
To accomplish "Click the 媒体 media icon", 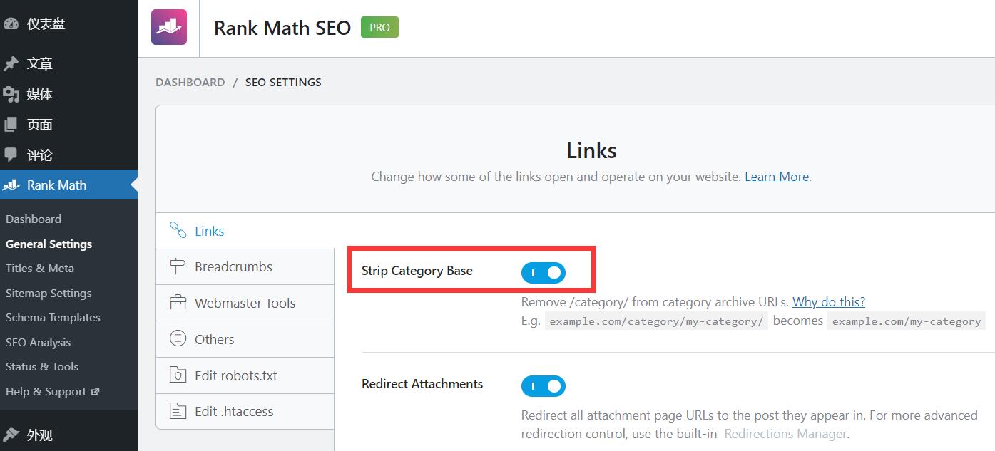I will coord(11,94).
